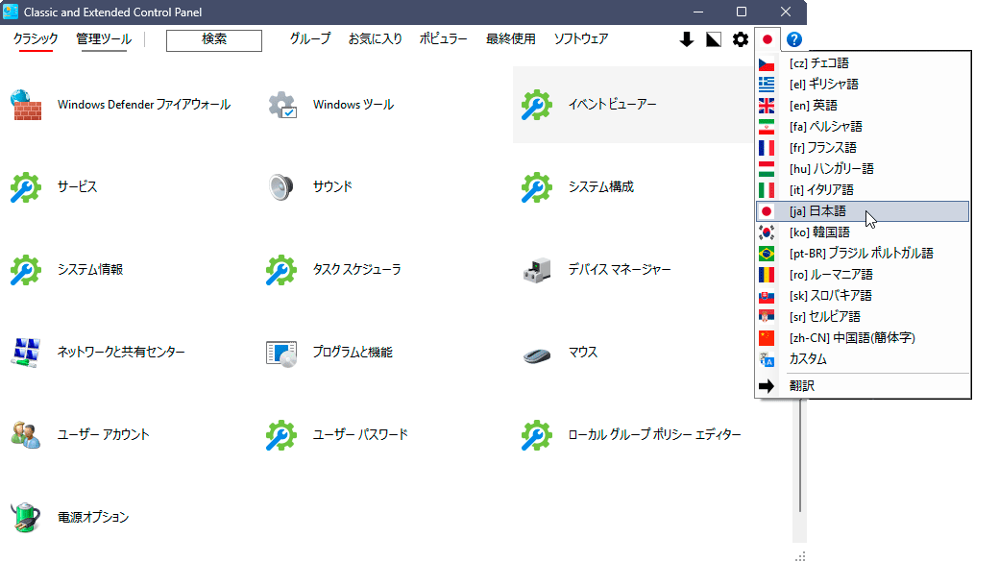Click the 検索 search box

[214, 40]
